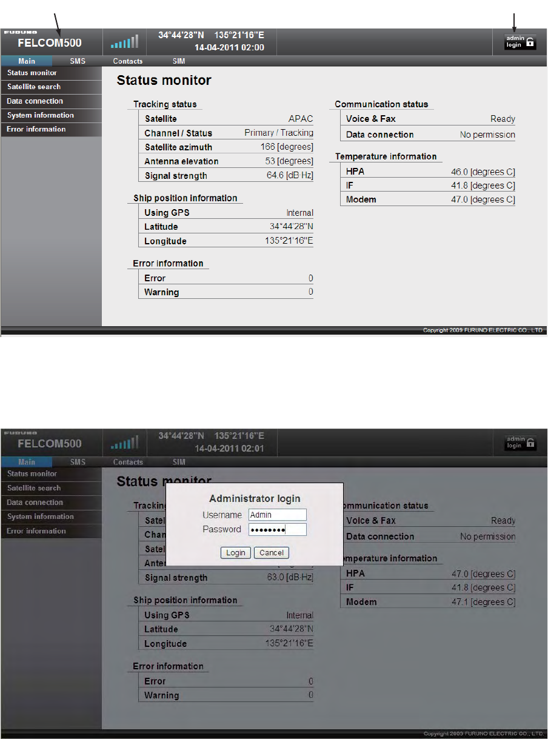
Task: Click the "14-04-2011 02:01" date-time text
Action: coord(229,449)
